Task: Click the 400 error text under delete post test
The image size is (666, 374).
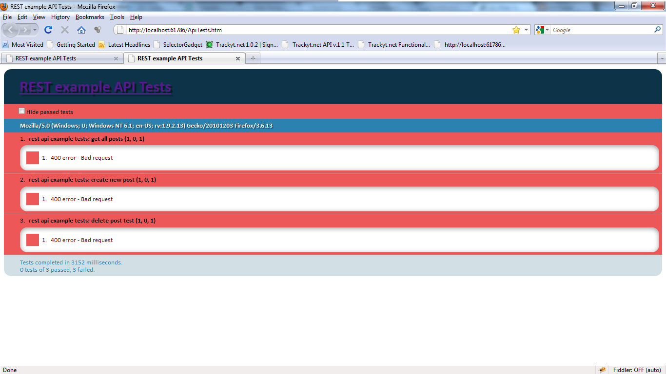Action: click(x=81, y=240)
